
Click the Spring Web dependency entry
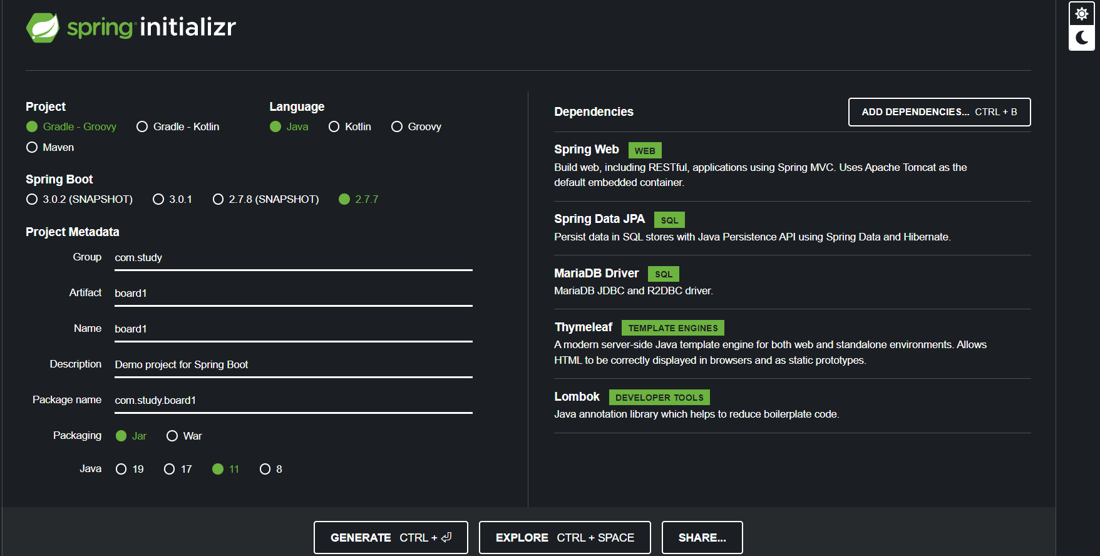tap(792, 166)
